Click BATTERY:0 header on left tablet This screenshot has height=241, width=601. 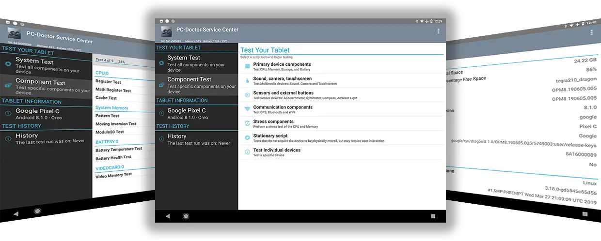[x=107, y=142]
